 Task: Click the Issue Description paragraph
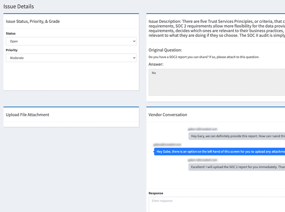[x=217, y=28]
